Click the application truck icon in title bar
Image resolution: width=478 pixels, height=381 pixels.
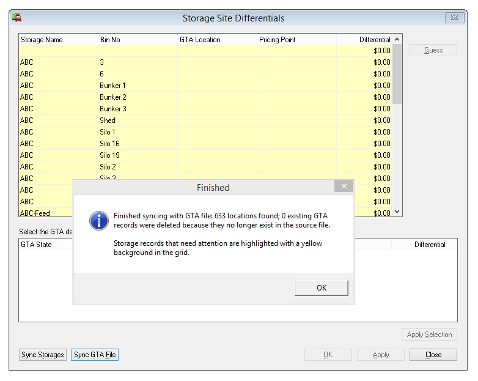point(17,18)
